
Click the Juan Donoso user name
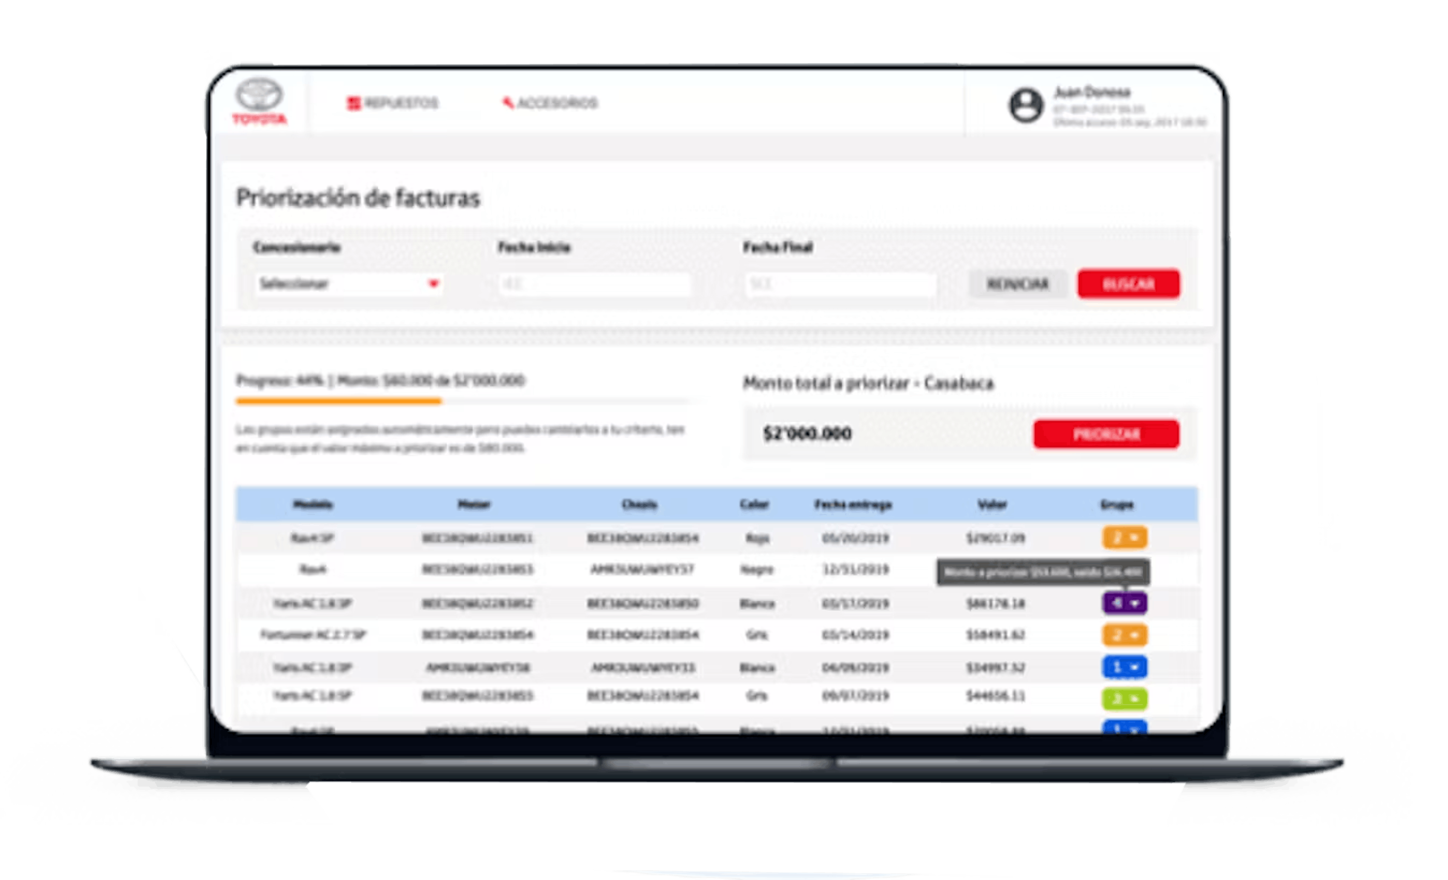1092,92
